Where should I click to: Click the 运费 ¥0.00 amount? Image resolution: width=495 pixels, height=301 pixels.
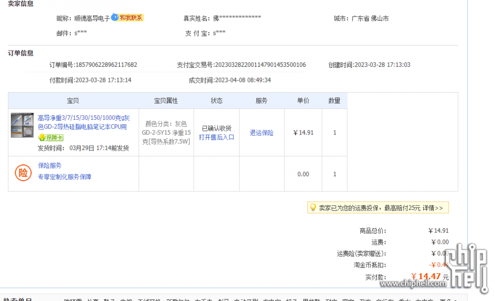[440, 242]
